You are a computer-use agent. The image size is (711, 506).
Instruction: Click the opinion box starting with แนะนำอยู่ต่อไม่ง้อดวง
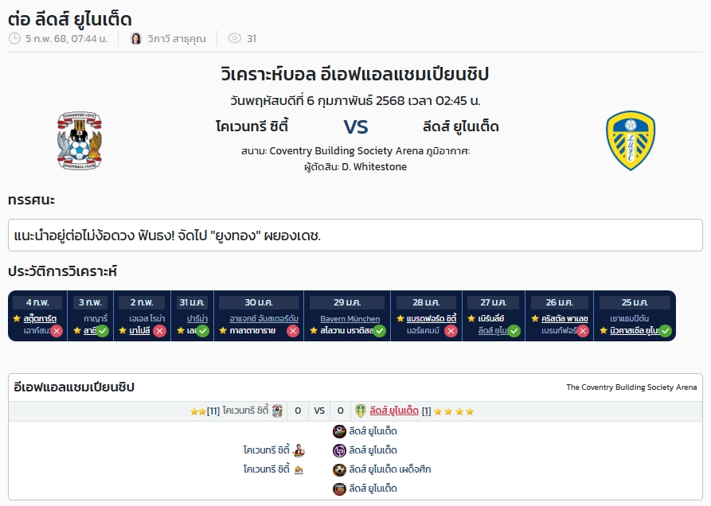click(x=355, y=235)
